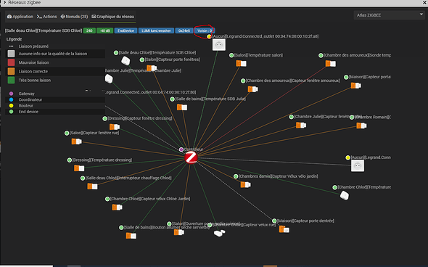Select Capteur velux rue white node
The width and height of the screenshot is (428, 267).
tap(220, 233)
